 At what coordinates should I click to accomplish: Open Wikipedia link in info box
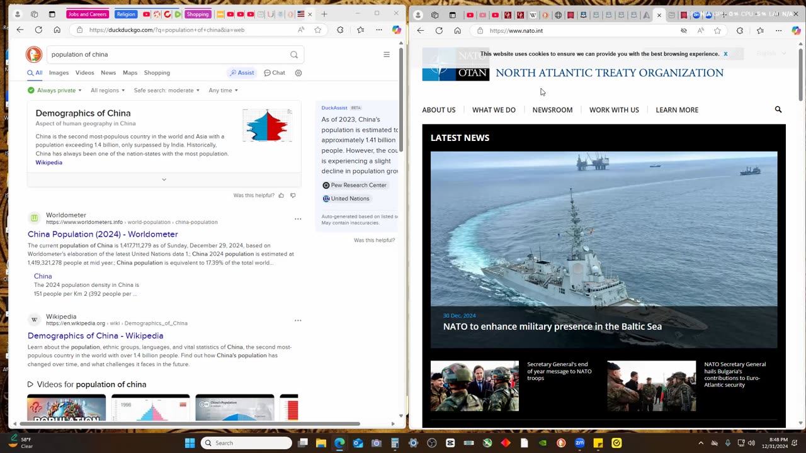pyautogui.click(x=48, y=162)
